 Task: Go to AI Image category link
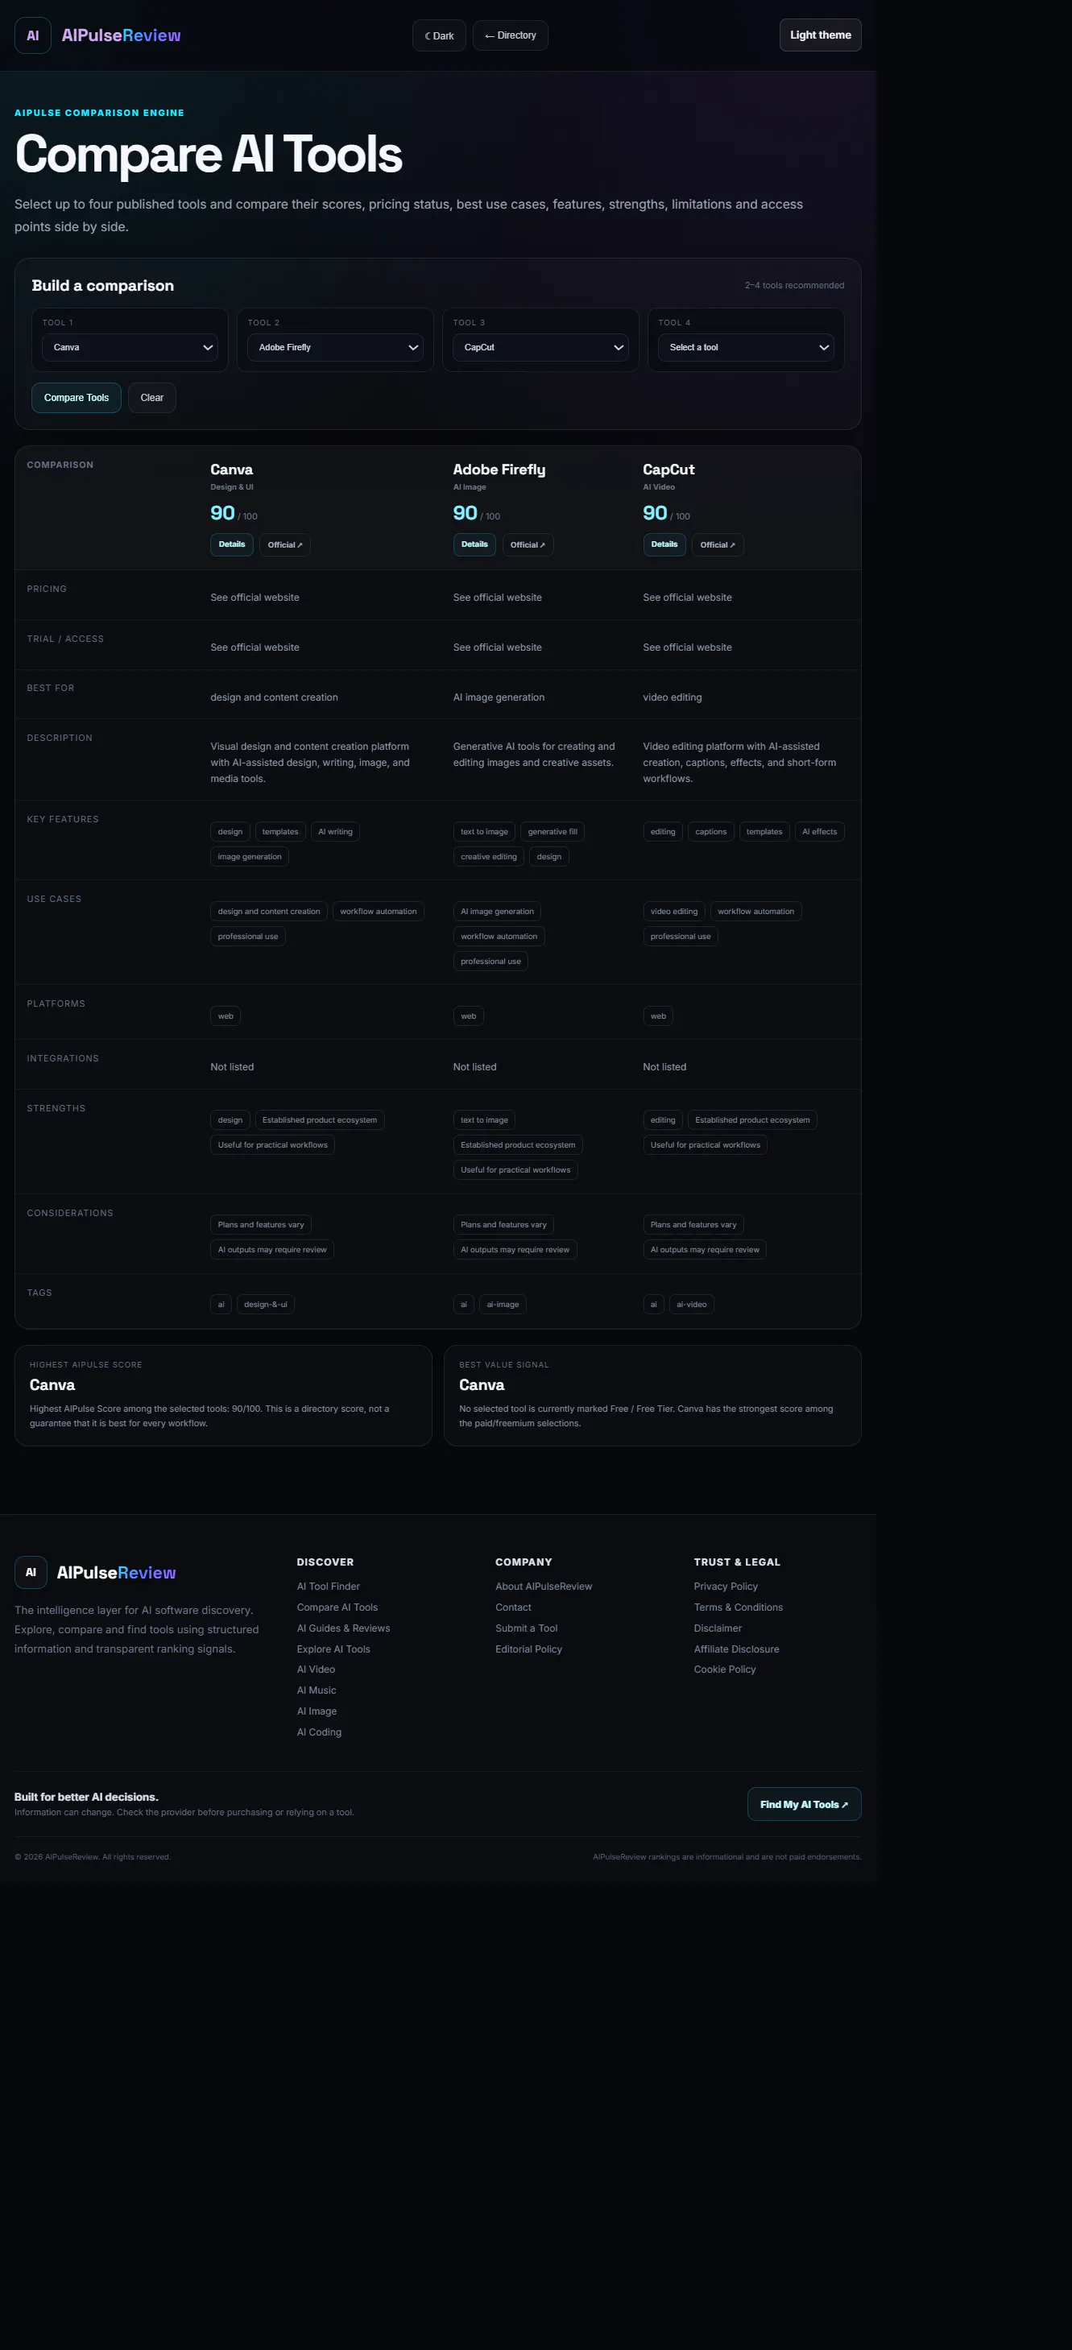click(317, 1711)
